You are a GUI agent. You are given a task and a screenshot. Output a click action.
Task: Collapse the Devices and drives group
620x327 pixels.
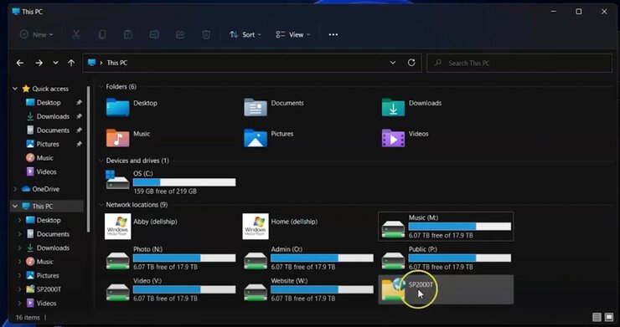101,161
